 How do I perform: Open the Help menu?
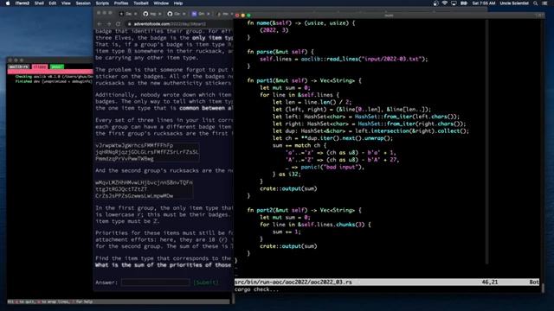pyautogui.click(x=178, y=3)
